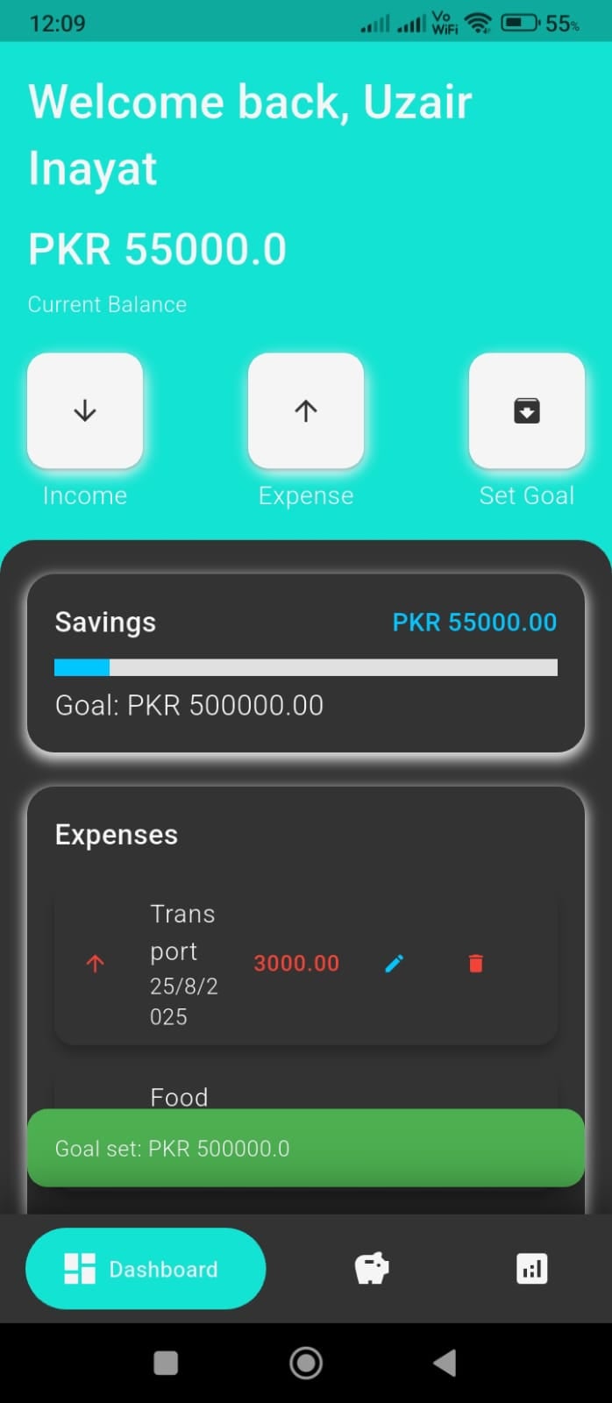Tap the 'Goal set: PKR 500000.0' snackbar
The width and height of the screenshot is (612, 1403).
pos(306,1148)
